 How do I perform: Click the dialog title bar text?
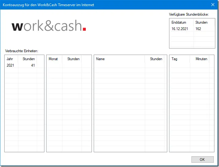(48, 5)
